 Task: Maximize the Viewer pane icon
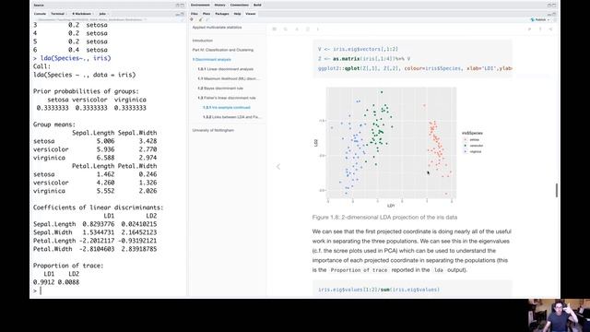(x=554, y=14)
